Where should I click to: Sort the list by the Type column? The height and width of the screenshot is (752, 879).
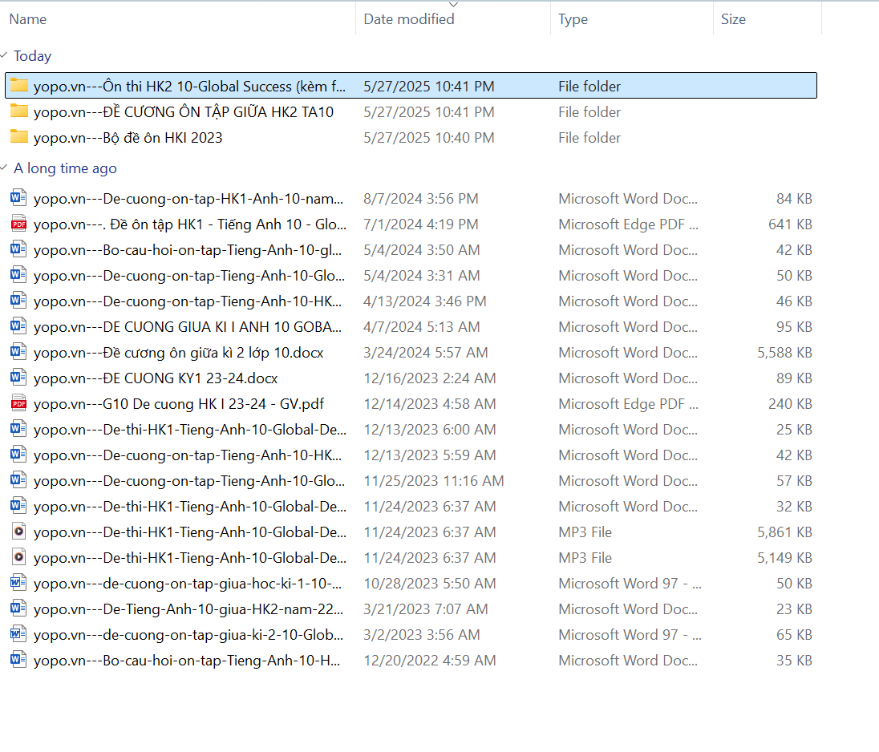coord(573,19)
